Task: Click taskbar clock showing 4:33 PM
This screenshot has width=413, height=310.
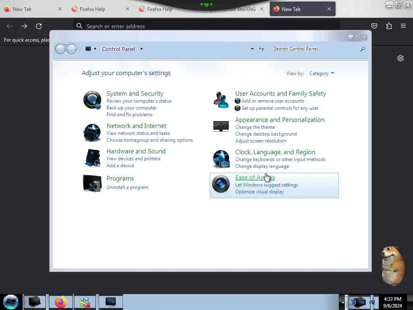Action: coord(393,302)
